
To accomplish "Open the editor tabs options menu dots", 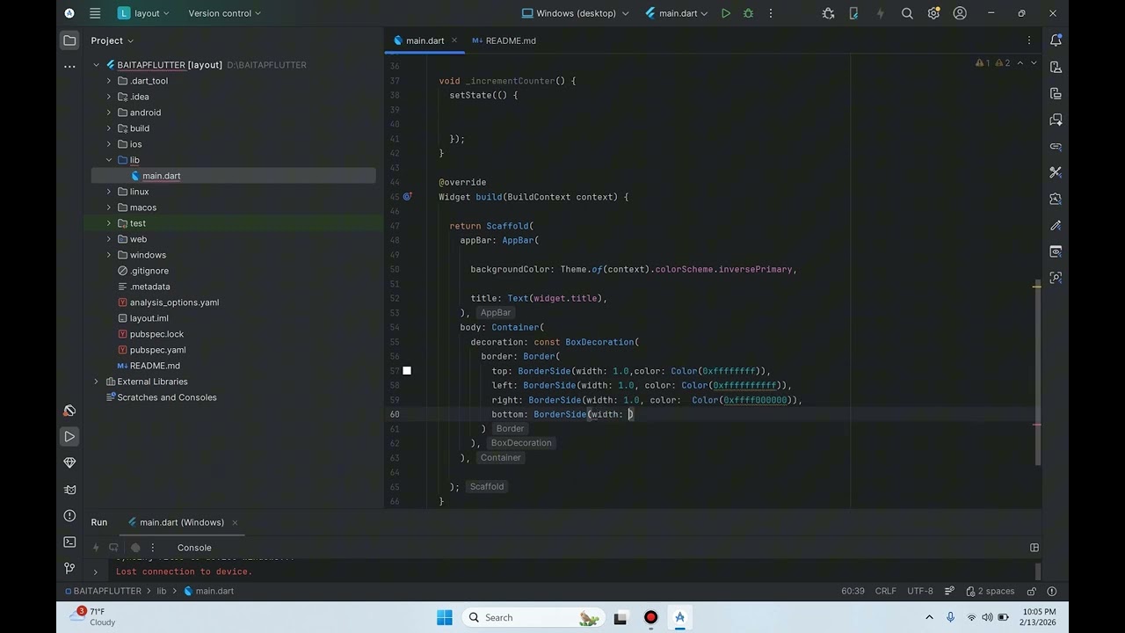I will coord(1029,40).
